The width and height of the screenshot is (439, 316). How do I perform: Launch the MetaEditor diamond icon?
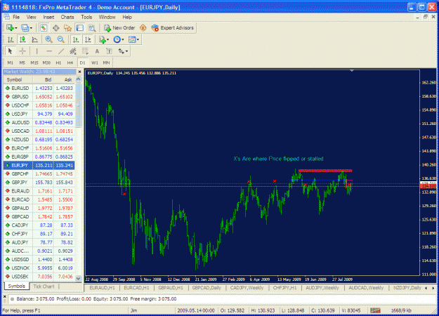pos(143,27)
